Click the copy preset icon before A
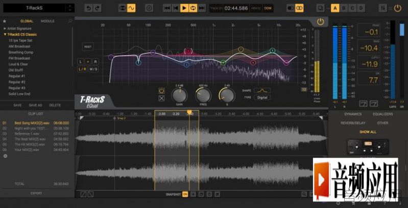This screenshot has width=408, height=208. [x=320, y=8]
